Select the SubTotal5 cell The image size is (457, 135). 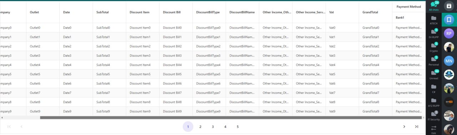109,74
